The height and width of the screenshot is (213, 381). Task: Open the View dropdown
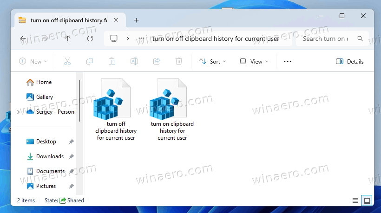(254, 61)
